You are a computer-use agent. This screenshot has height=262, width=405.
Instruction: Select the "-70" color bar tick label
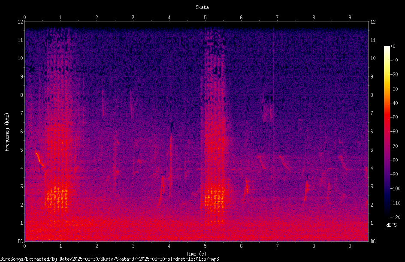(394, 146)
